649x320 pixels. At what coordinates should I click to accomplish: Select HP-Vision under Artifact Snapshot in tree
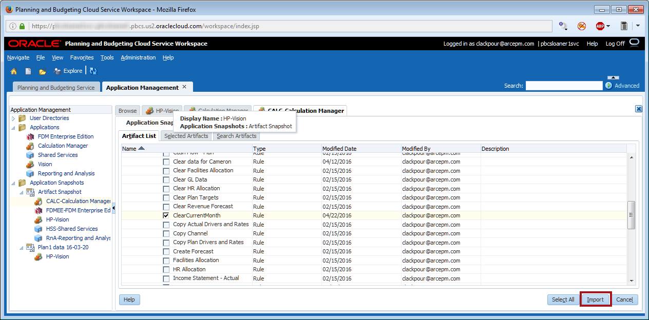[x=57, y=219]
